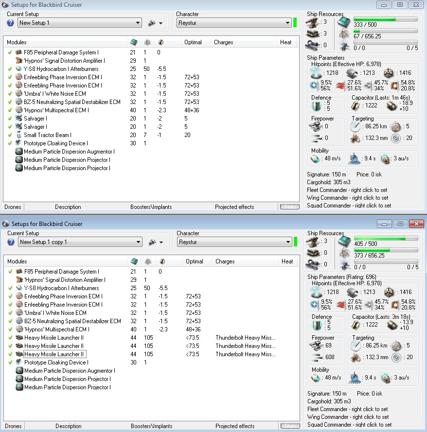Click green status indicator in top Character box

point(295,22)
